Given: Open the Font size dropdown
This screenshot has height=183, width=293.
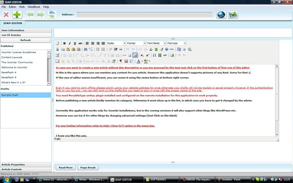Looking at the screenshot, I should (176, 43).
